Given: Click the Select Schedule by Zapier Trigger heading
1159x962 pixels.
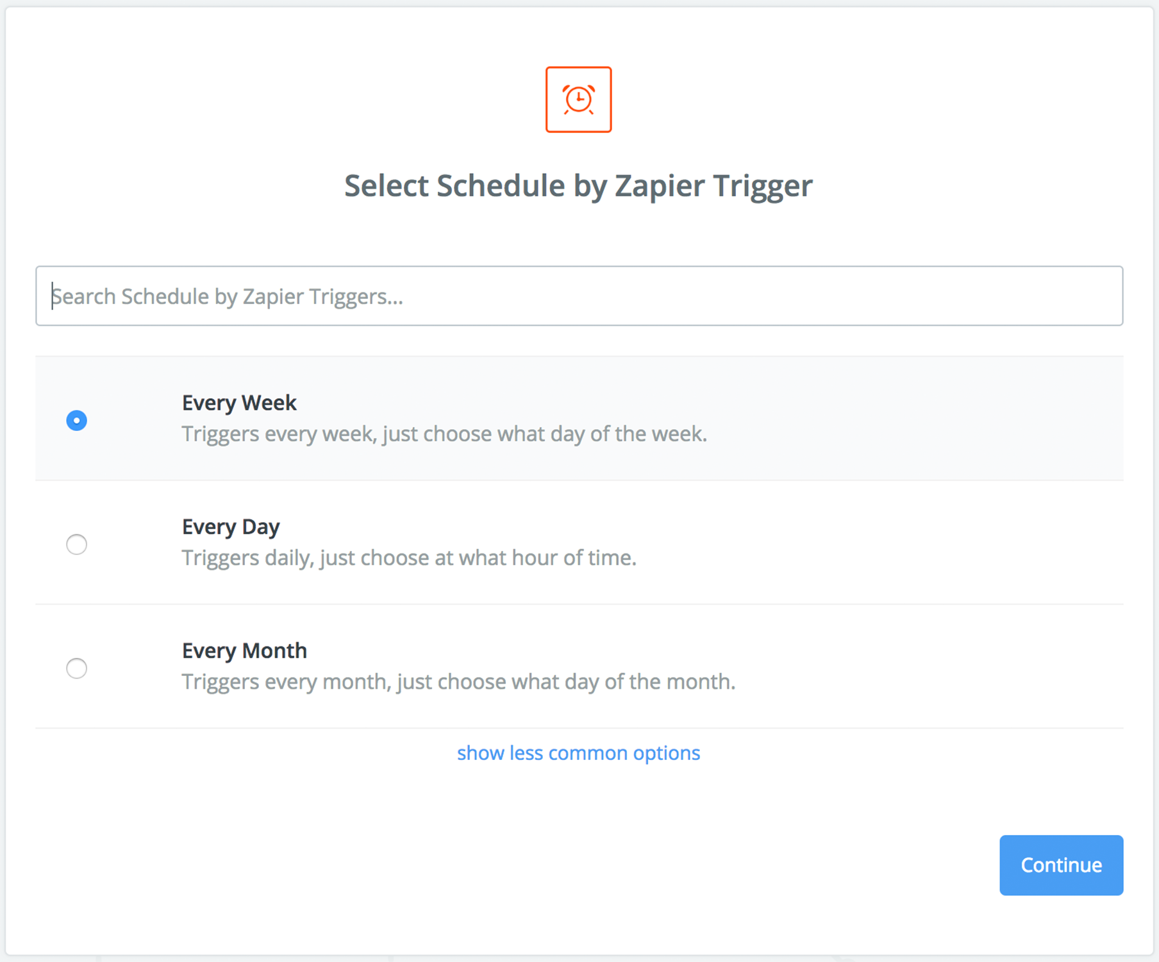Looking at the screenshot, I should coord(578,186).
